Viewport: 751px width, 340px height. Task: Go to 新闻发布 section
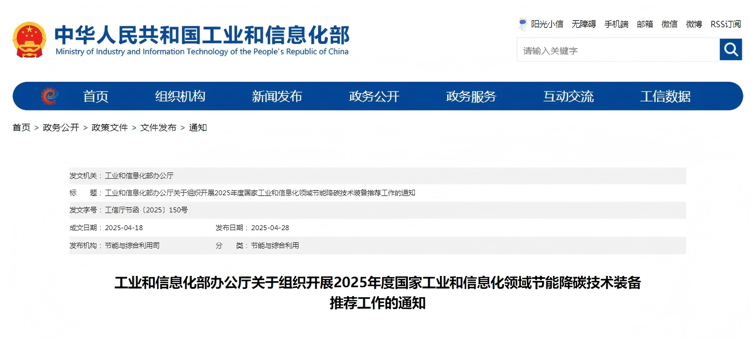tap(277, 96)
